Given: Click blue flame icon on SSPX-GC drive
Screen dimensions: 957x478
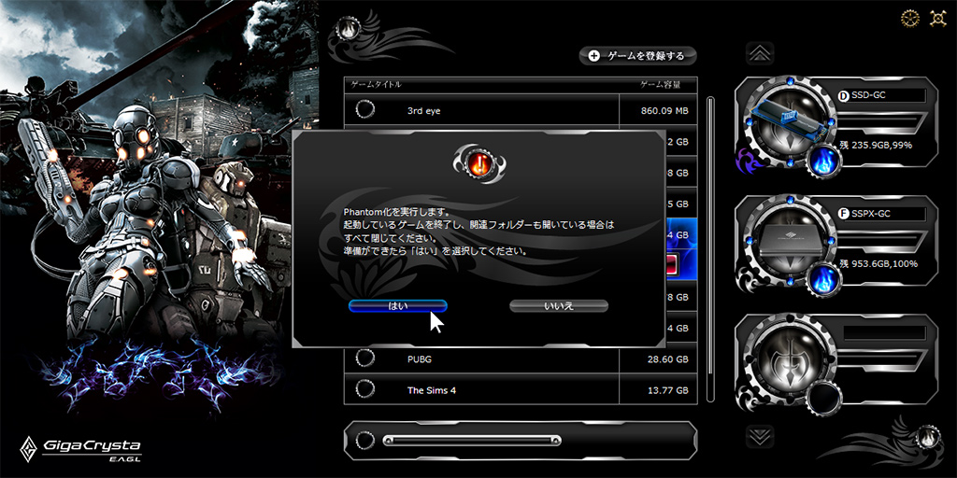Looking at the screenshot, I should [824, 281].
